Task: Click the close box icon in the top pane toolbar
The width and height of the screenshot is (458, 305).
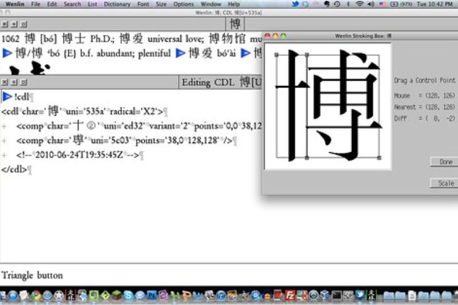Action: pos(5,24)
